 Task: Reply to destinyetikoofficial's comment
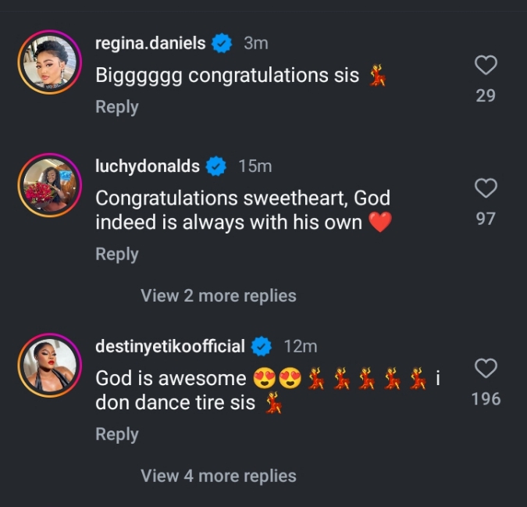tap(116, 434)
